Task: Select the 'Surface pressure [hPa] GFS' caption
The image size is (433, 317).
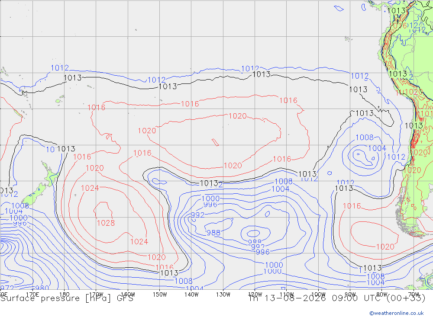Action: coord(67,298)
